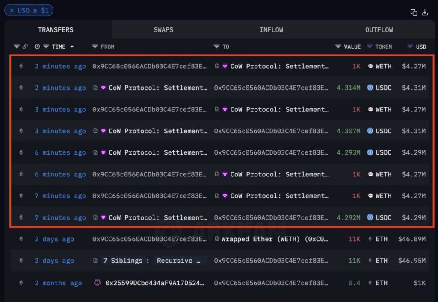Export data using the download icon
This screenshot has height=302, width=438.
[x=425, y=12]
